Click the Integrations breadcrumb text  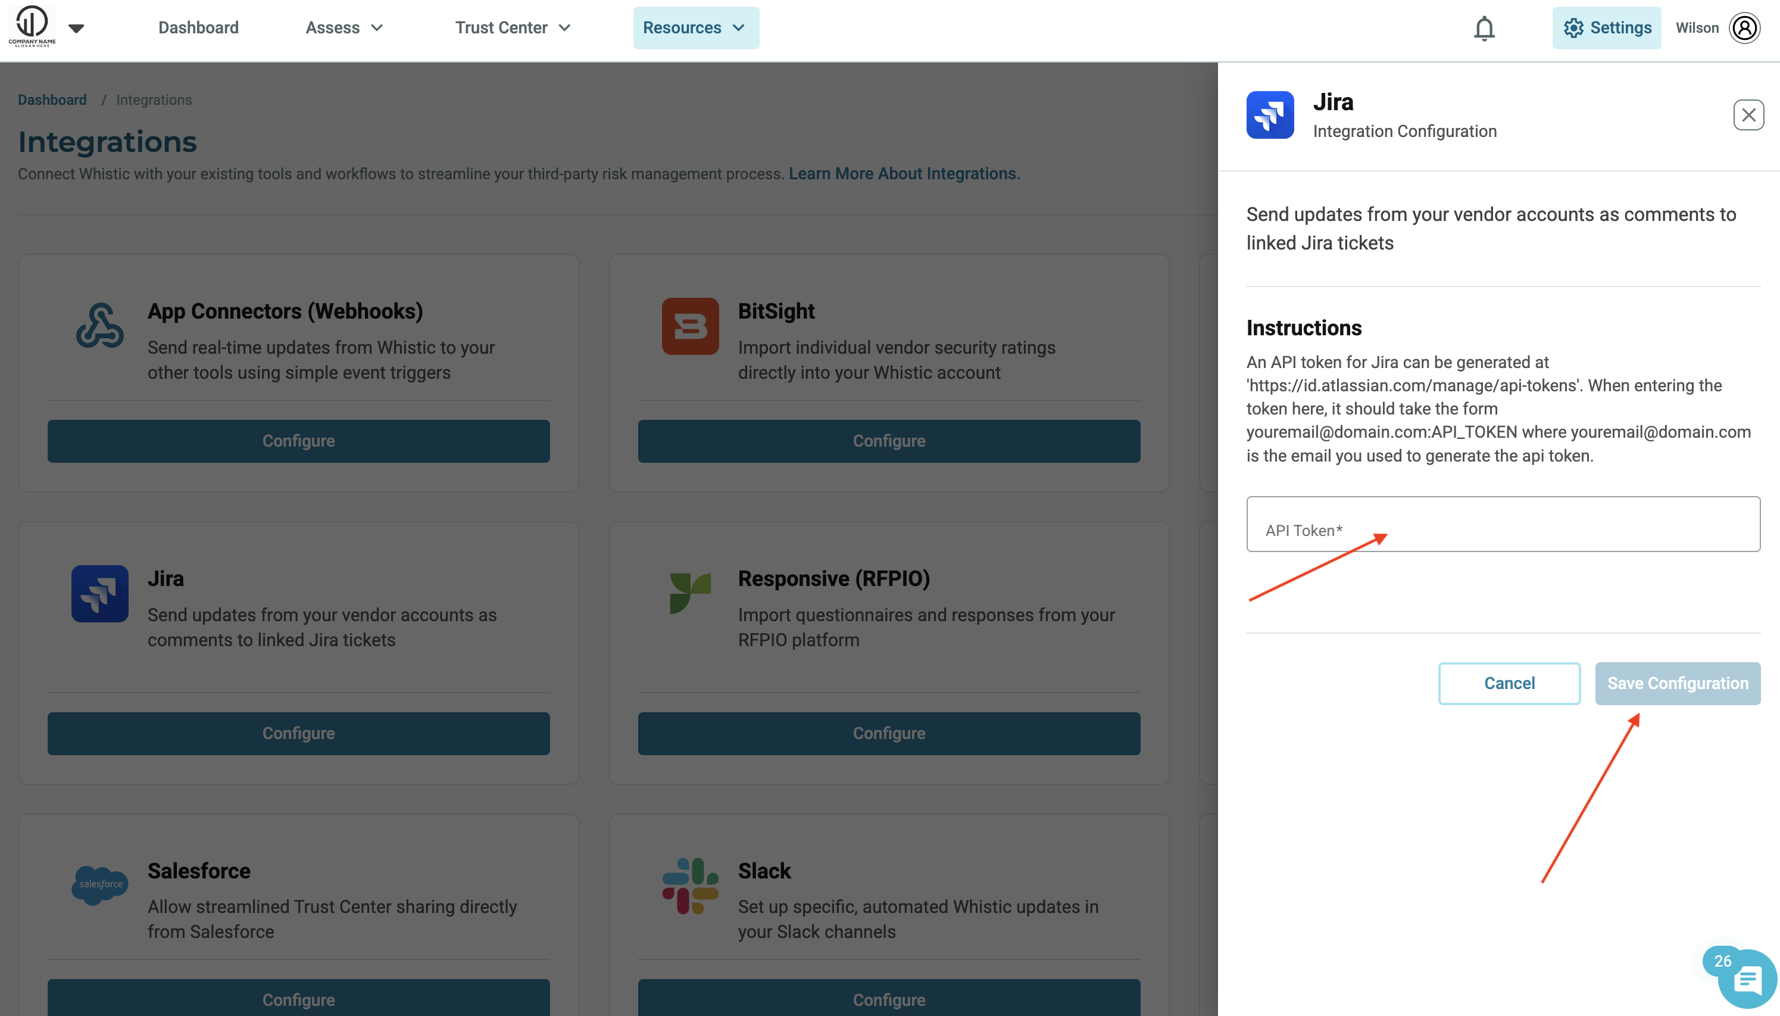coord(154,100)
